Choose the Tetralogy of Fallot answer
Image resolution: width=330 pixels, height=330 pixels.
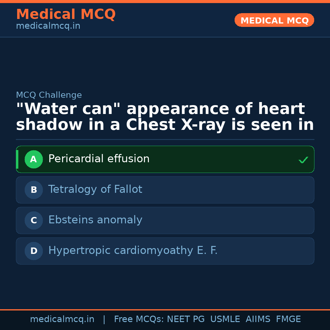95,189
